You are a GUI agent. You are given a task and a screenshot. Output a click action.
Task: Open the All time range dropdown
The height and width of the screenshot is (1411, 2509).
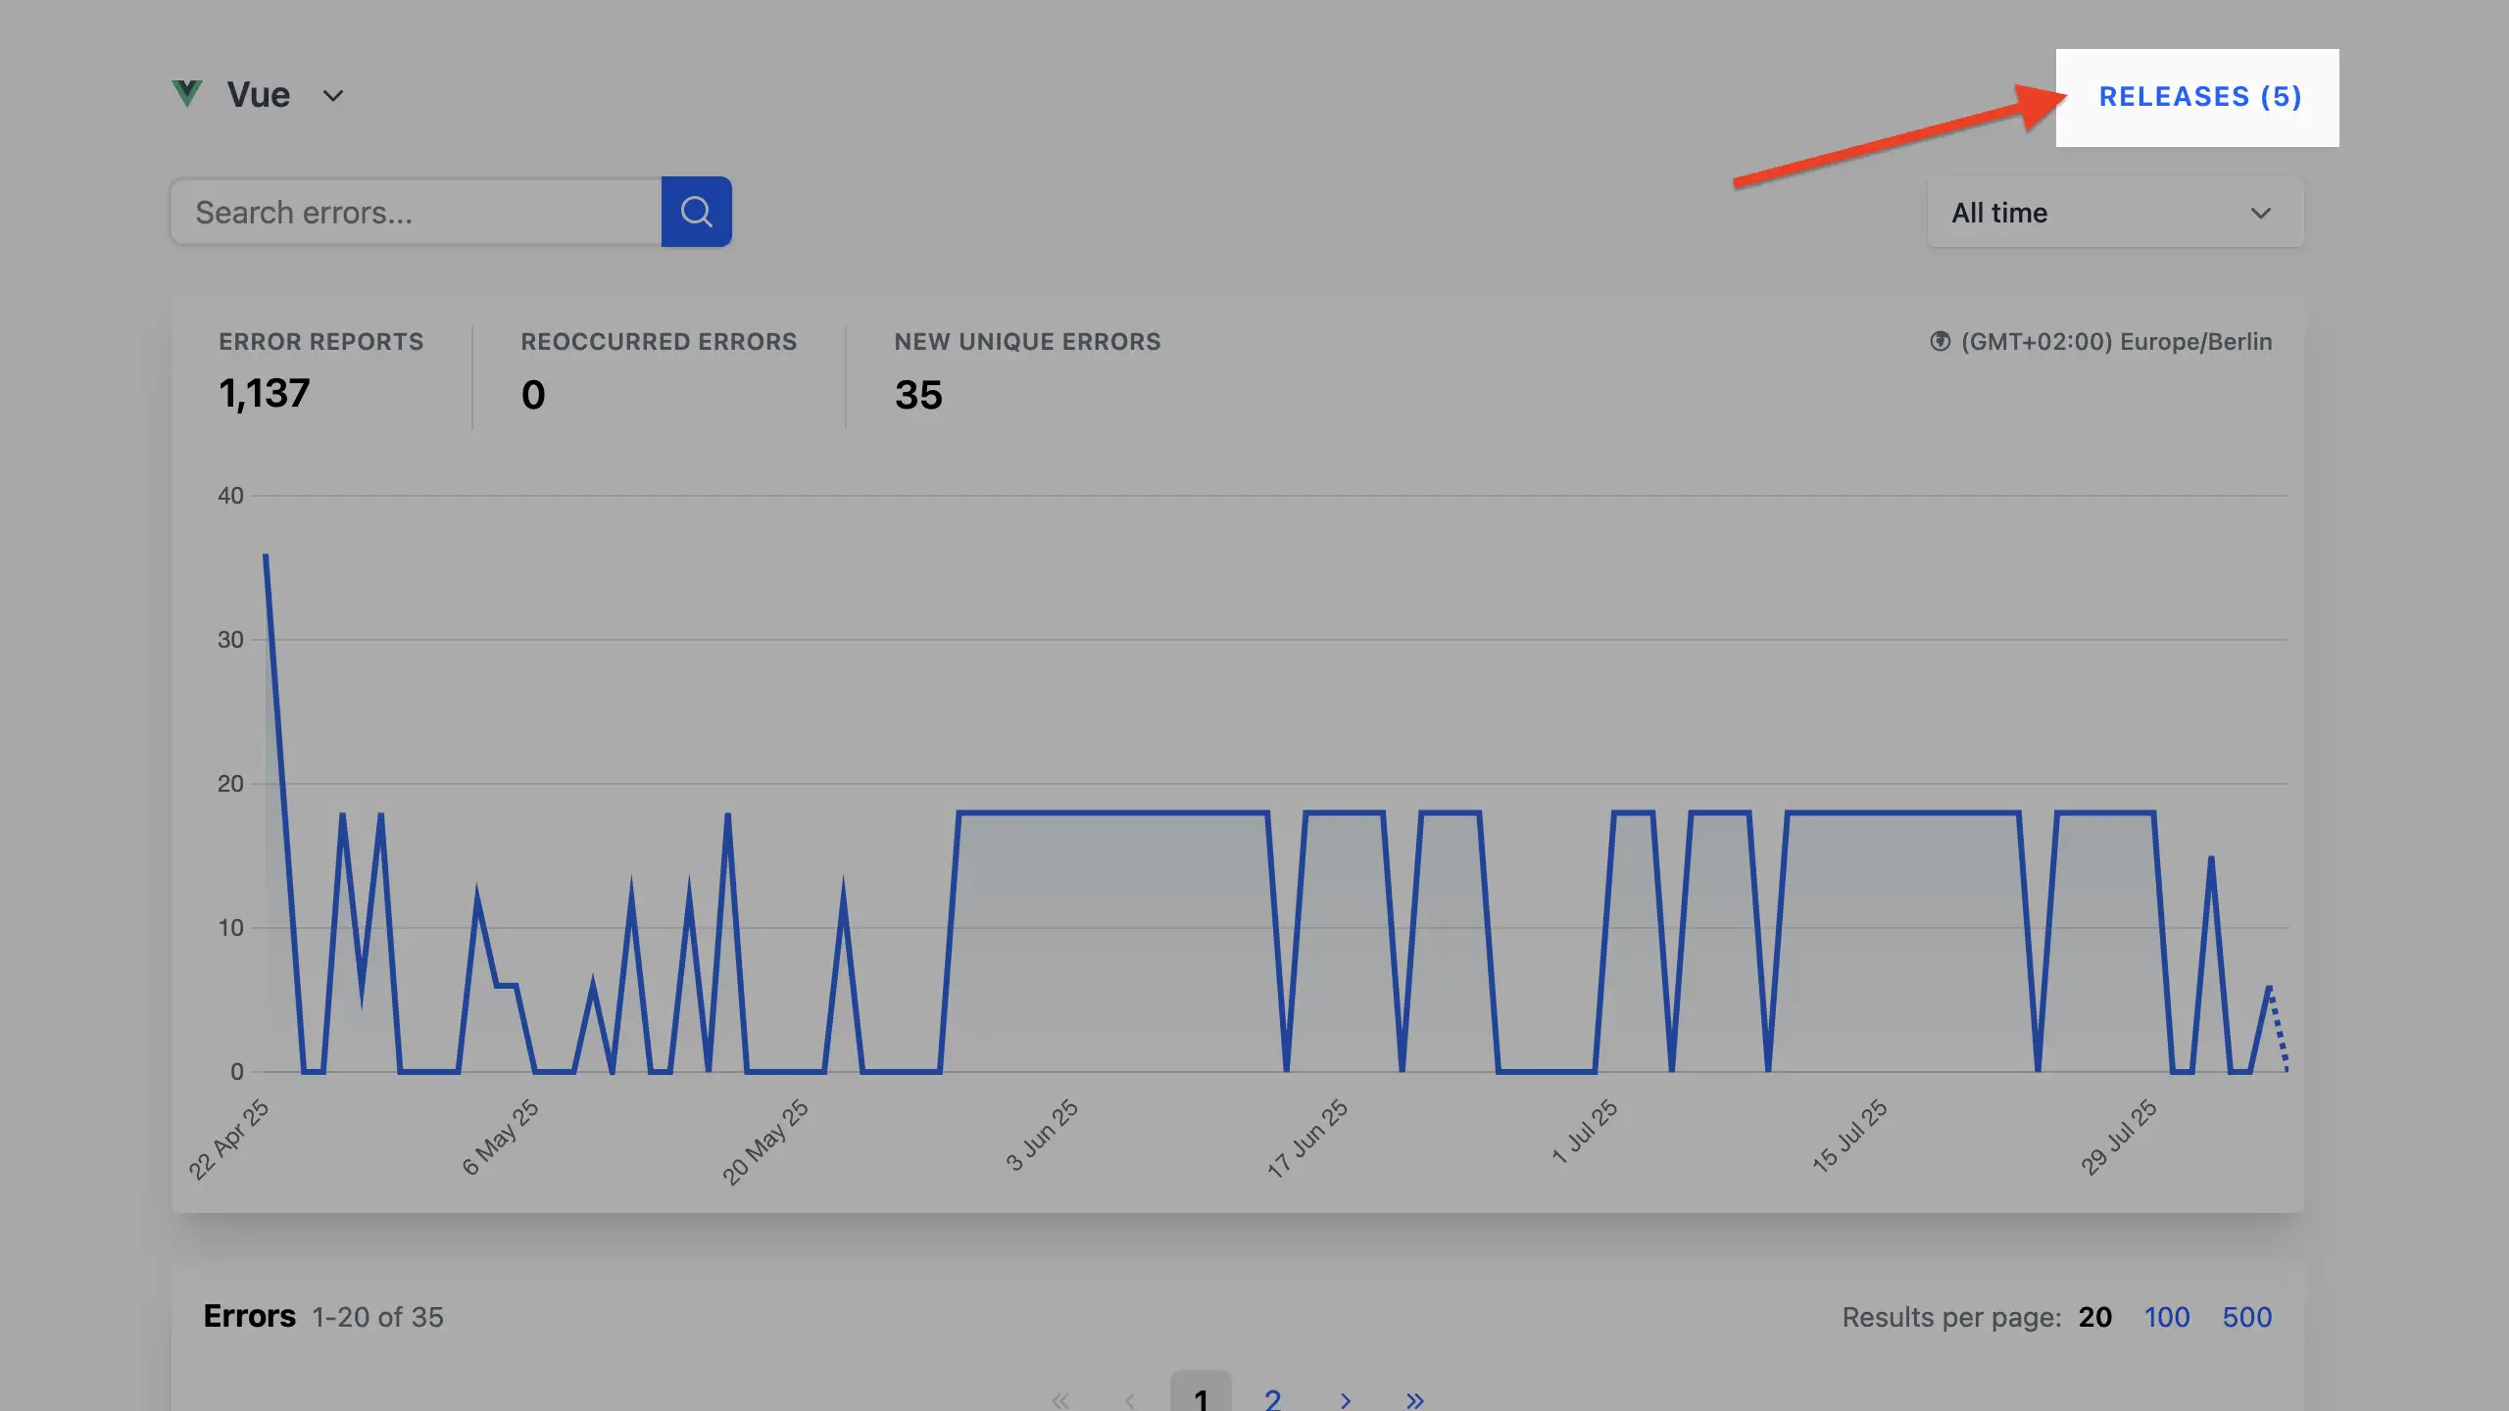2115,213
